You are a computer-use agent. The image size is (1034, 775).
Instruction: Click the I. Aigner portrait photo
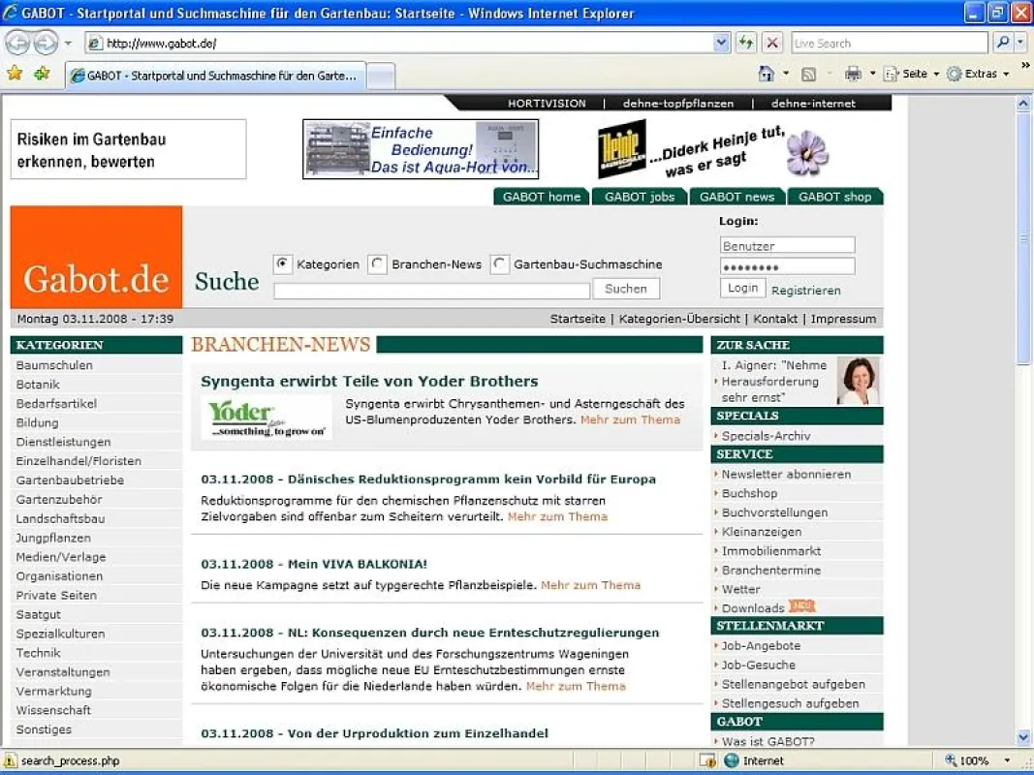coord(858,381)
